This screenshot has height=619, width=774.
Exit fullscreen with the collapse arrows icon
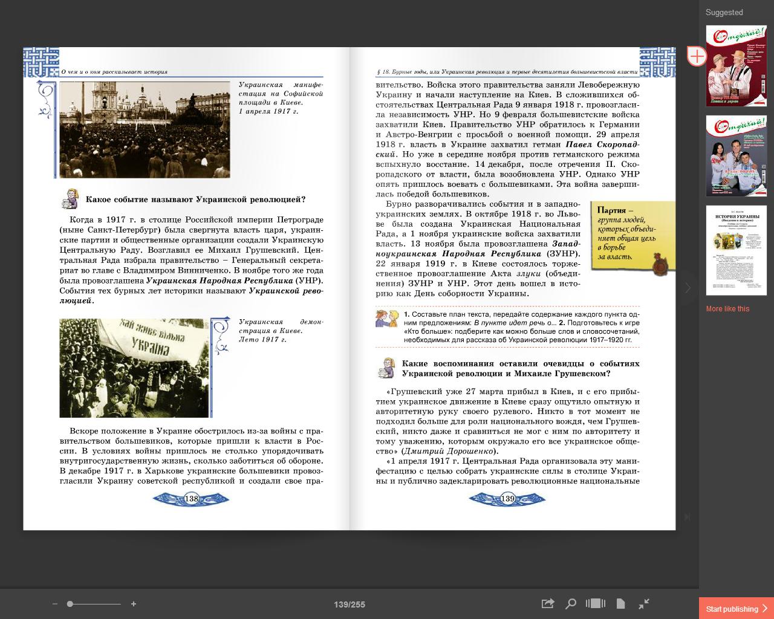point(644,603)
